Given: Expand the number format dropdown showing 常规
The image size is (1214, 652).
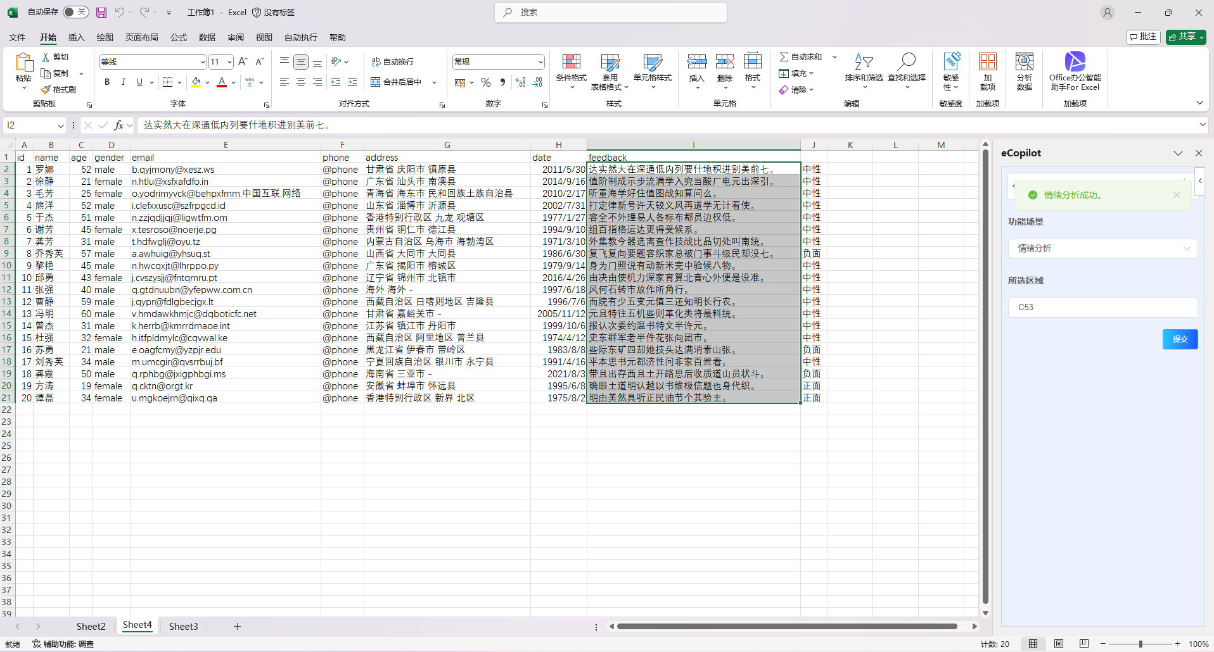Looking at the screenshot, I should 540,62.
